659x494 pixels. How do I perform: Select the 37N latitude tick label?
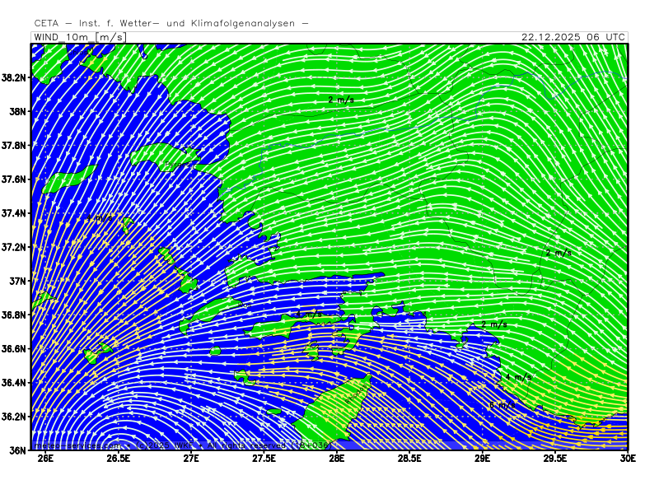17,281
